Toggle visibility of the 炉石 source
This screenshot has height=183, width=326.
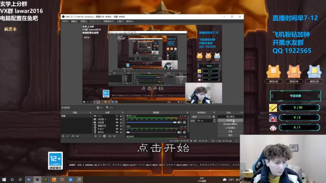(117, 116)
